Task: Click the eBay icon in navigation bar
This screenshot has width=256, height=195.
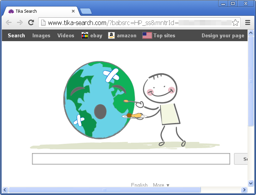Action: coord(85,35)
